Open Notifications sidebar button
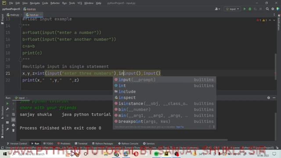The image size is (281, 158). [279, 22]
